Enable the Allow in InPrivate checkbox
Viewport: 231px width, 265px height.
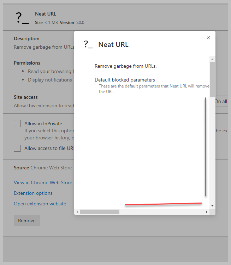click(17, 124)
